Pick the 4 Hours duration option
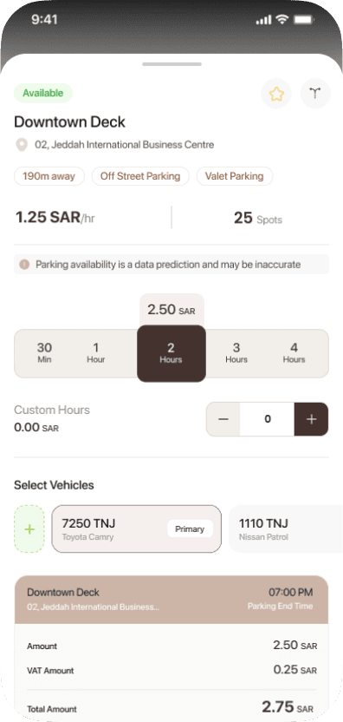This screenshot has height=722, width=343. pyautogui.click(x=294, y=352)
